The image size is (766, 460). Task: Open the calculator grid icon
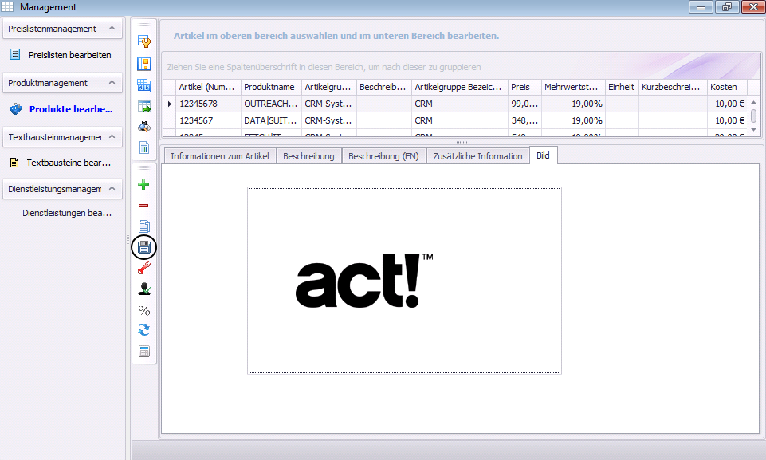pyautogui.click(x=144, y=352)
